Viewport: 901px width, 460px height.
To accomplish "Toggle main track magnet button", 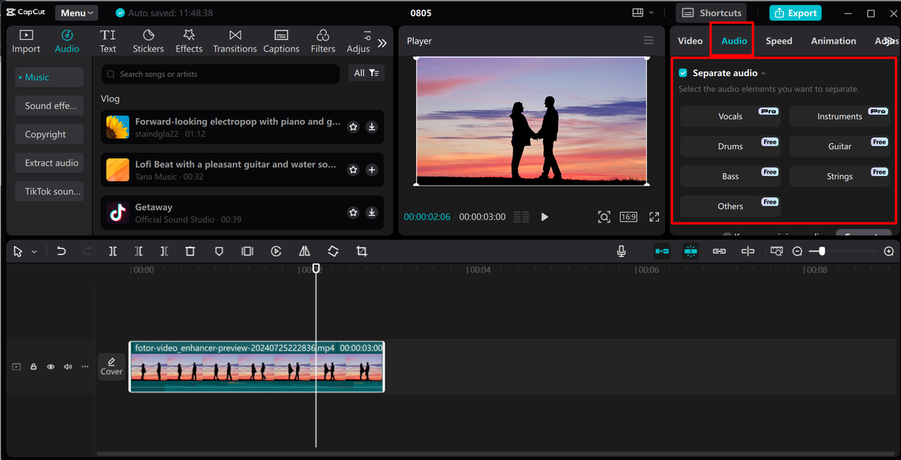I will [662, 251].
